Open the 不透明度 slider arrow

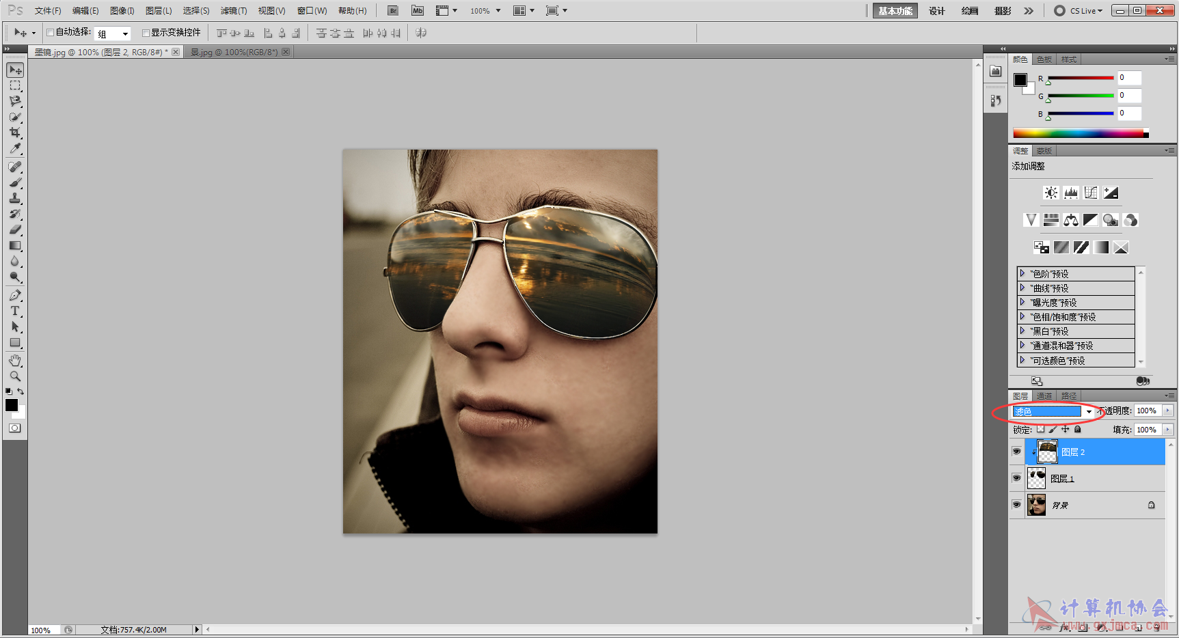1167,411
